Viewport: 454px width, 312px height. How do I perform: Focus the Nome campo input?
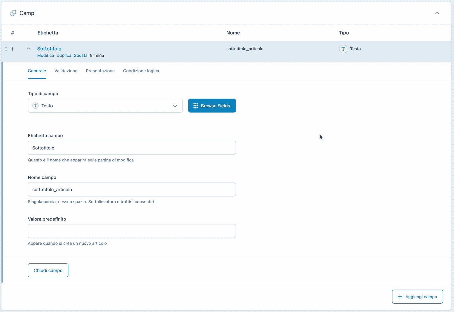(x=132, y=189)
